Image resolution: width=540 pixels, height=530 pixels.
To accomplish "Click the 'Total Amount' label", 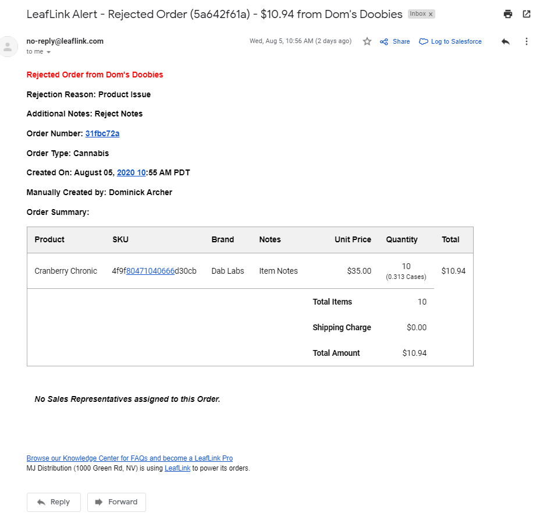I will (x=336, y=353).
